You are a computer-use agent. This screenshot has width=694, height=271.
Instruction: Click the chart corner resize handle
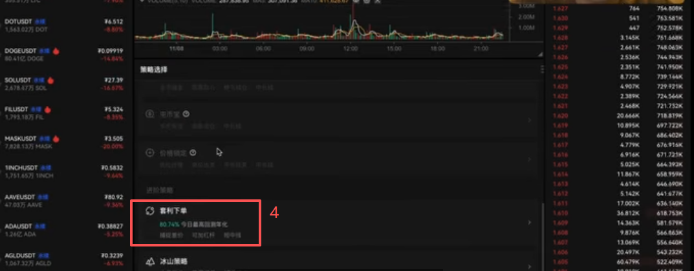539,54
